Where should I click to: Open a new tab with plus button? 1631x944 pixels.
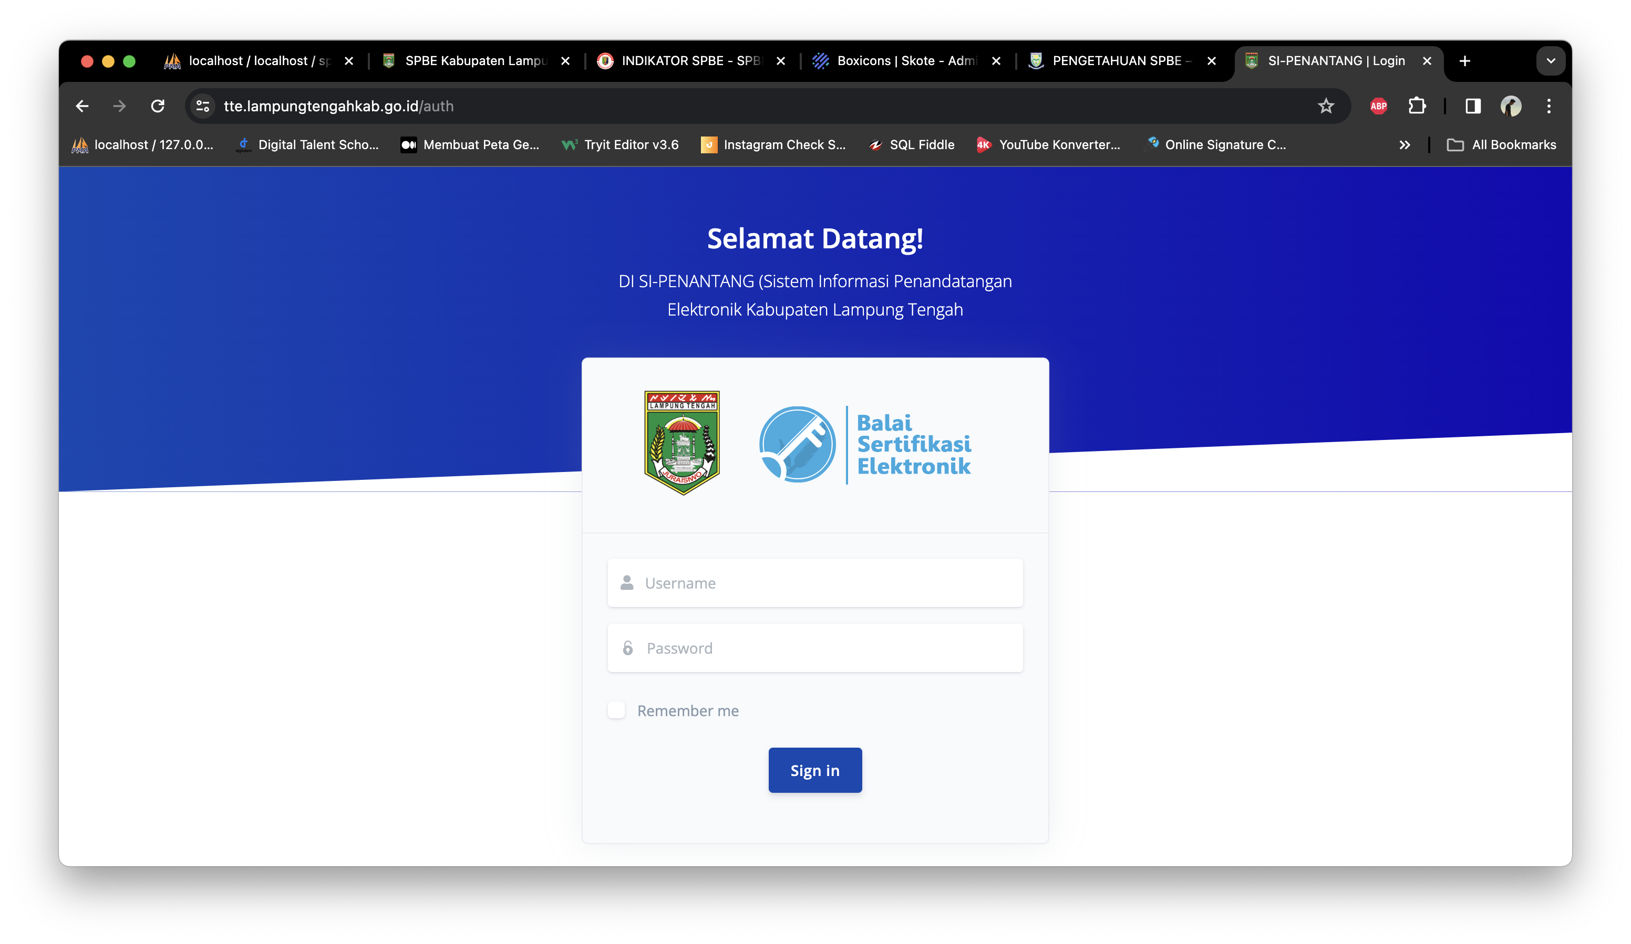pyautogui.click(x=1464, y=61)
